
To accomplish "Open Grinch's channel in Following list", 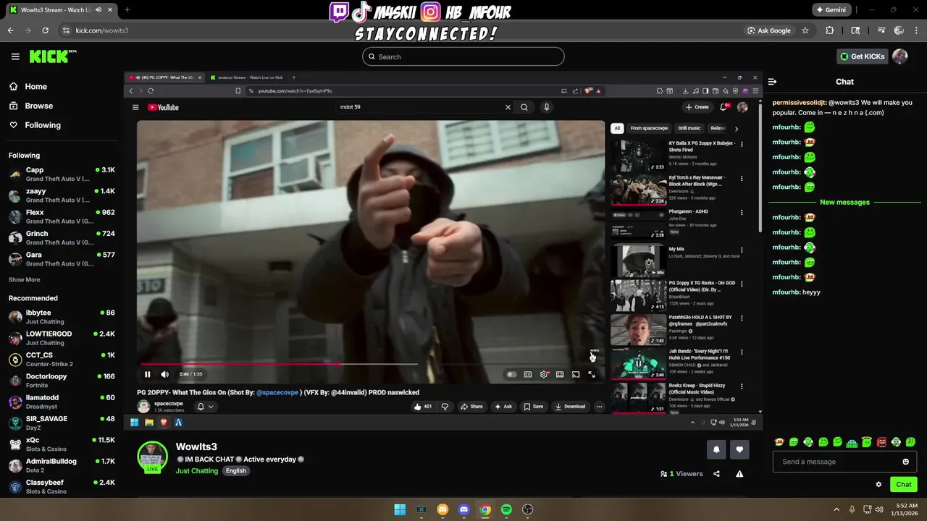I will coord(62,237).
